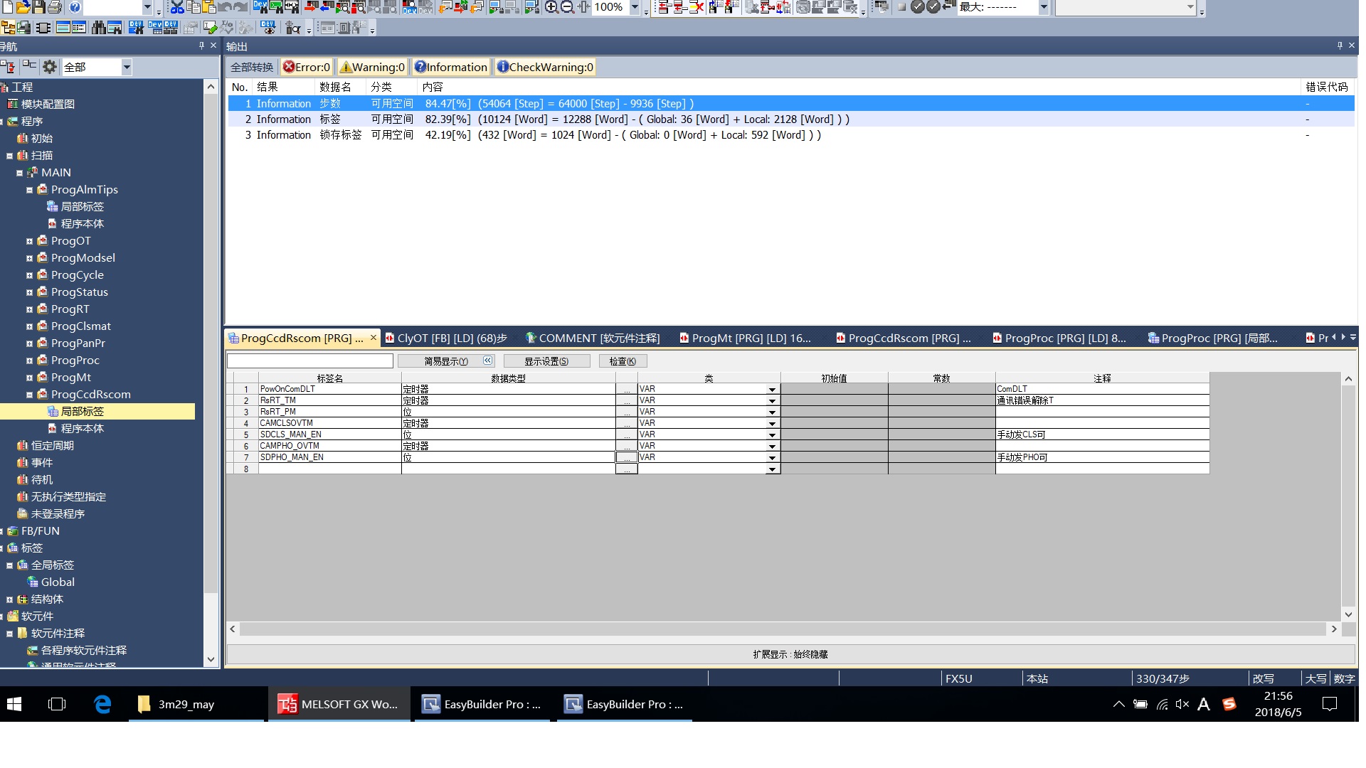
Task: Click the help question mark icon
Action: pos(75,7)
